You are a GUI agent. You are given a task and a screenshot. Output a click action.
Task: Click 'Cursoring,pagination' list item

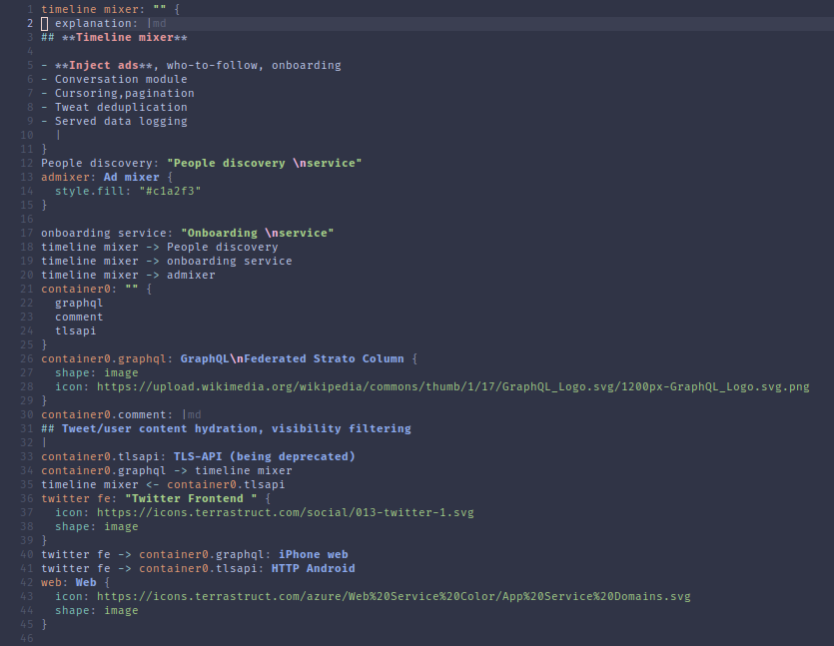pyautogui.click(x=125, y=93)
